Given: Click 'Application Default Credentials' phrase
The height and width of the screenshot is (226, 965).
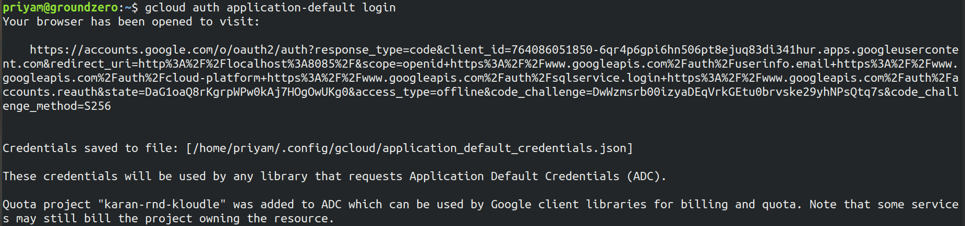Looking at the screenshot, I should tap(514, 177).
